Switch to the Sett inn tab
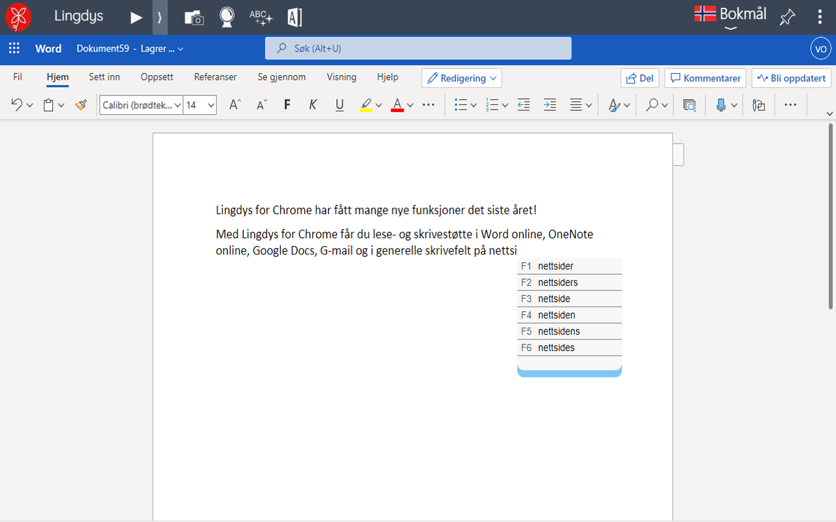 tap(104, 77)
